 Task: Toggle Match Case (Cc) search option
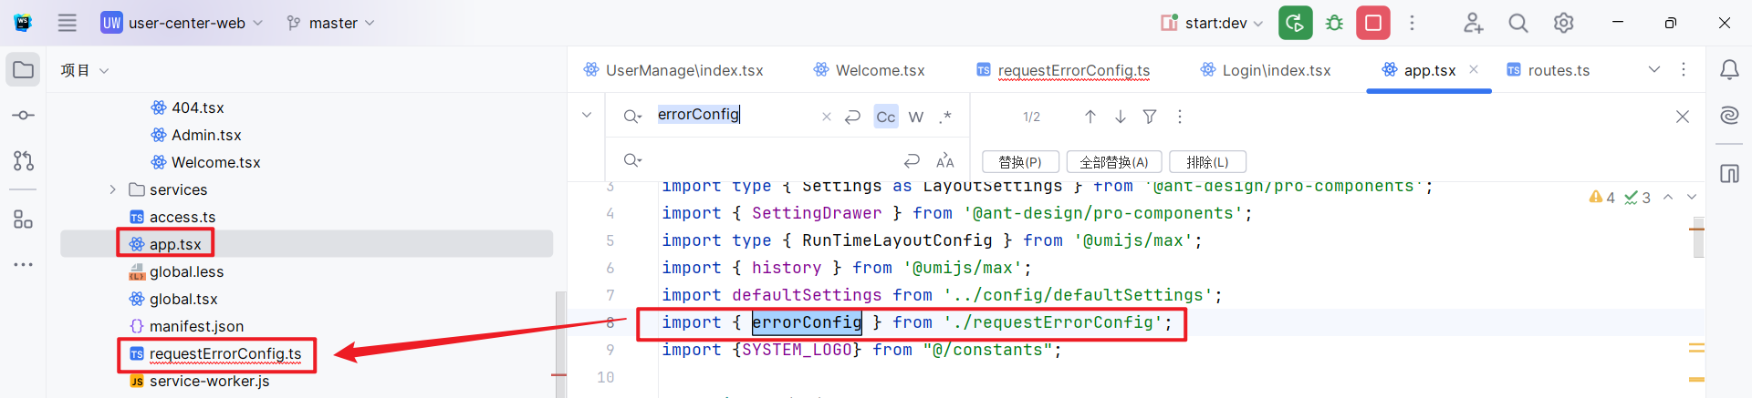(885, 117)
